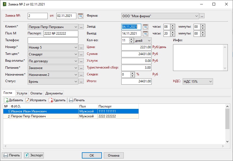Viewport: 233px width, 161px height.
Task: Click ellipsis button next to Фирма
Action: pos(202,16)
